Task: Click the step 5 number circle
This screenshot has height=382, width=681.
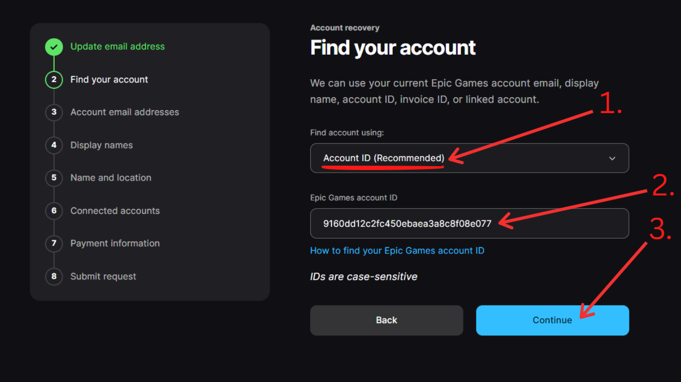Action: (54, 178)
